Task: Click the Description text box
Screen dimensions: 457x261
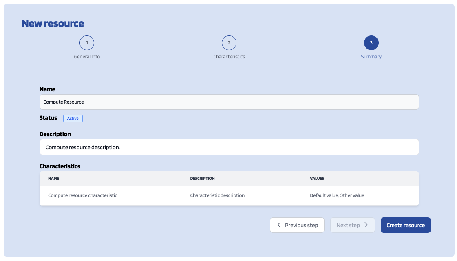Action: pyautogui.click(x=229, y=147)
